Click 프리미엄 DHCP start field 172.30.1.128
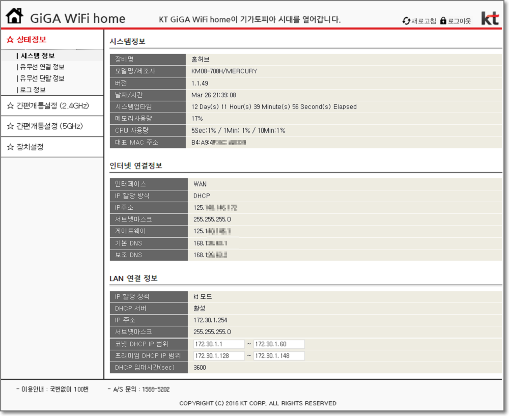Image resolution: width=509 pixels, height=416 pixels. pyautogui.click(x=219, y=356)
